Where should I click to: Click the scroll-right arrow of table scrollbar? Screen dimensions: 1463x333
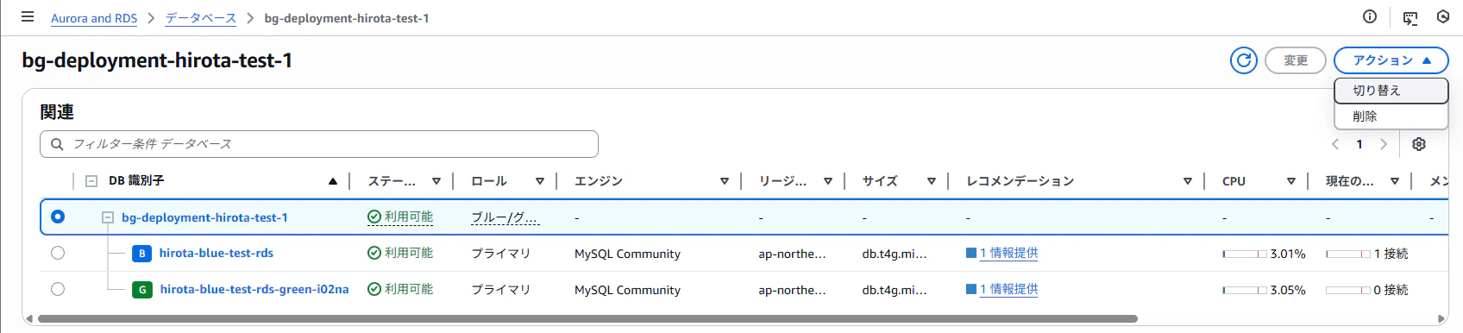tap(1441, 318)
